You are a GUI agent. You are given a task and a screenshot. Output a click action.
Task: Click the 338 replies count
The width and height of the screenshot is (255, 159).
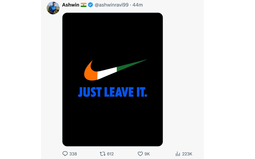(73, 154)
